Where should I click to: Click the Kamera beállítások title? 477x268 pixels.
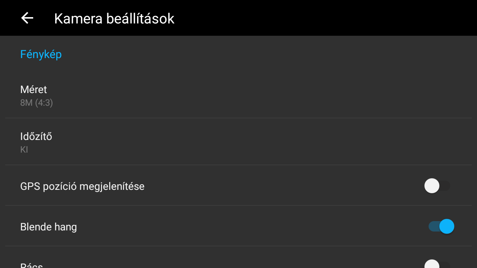[x=114, y=19]
